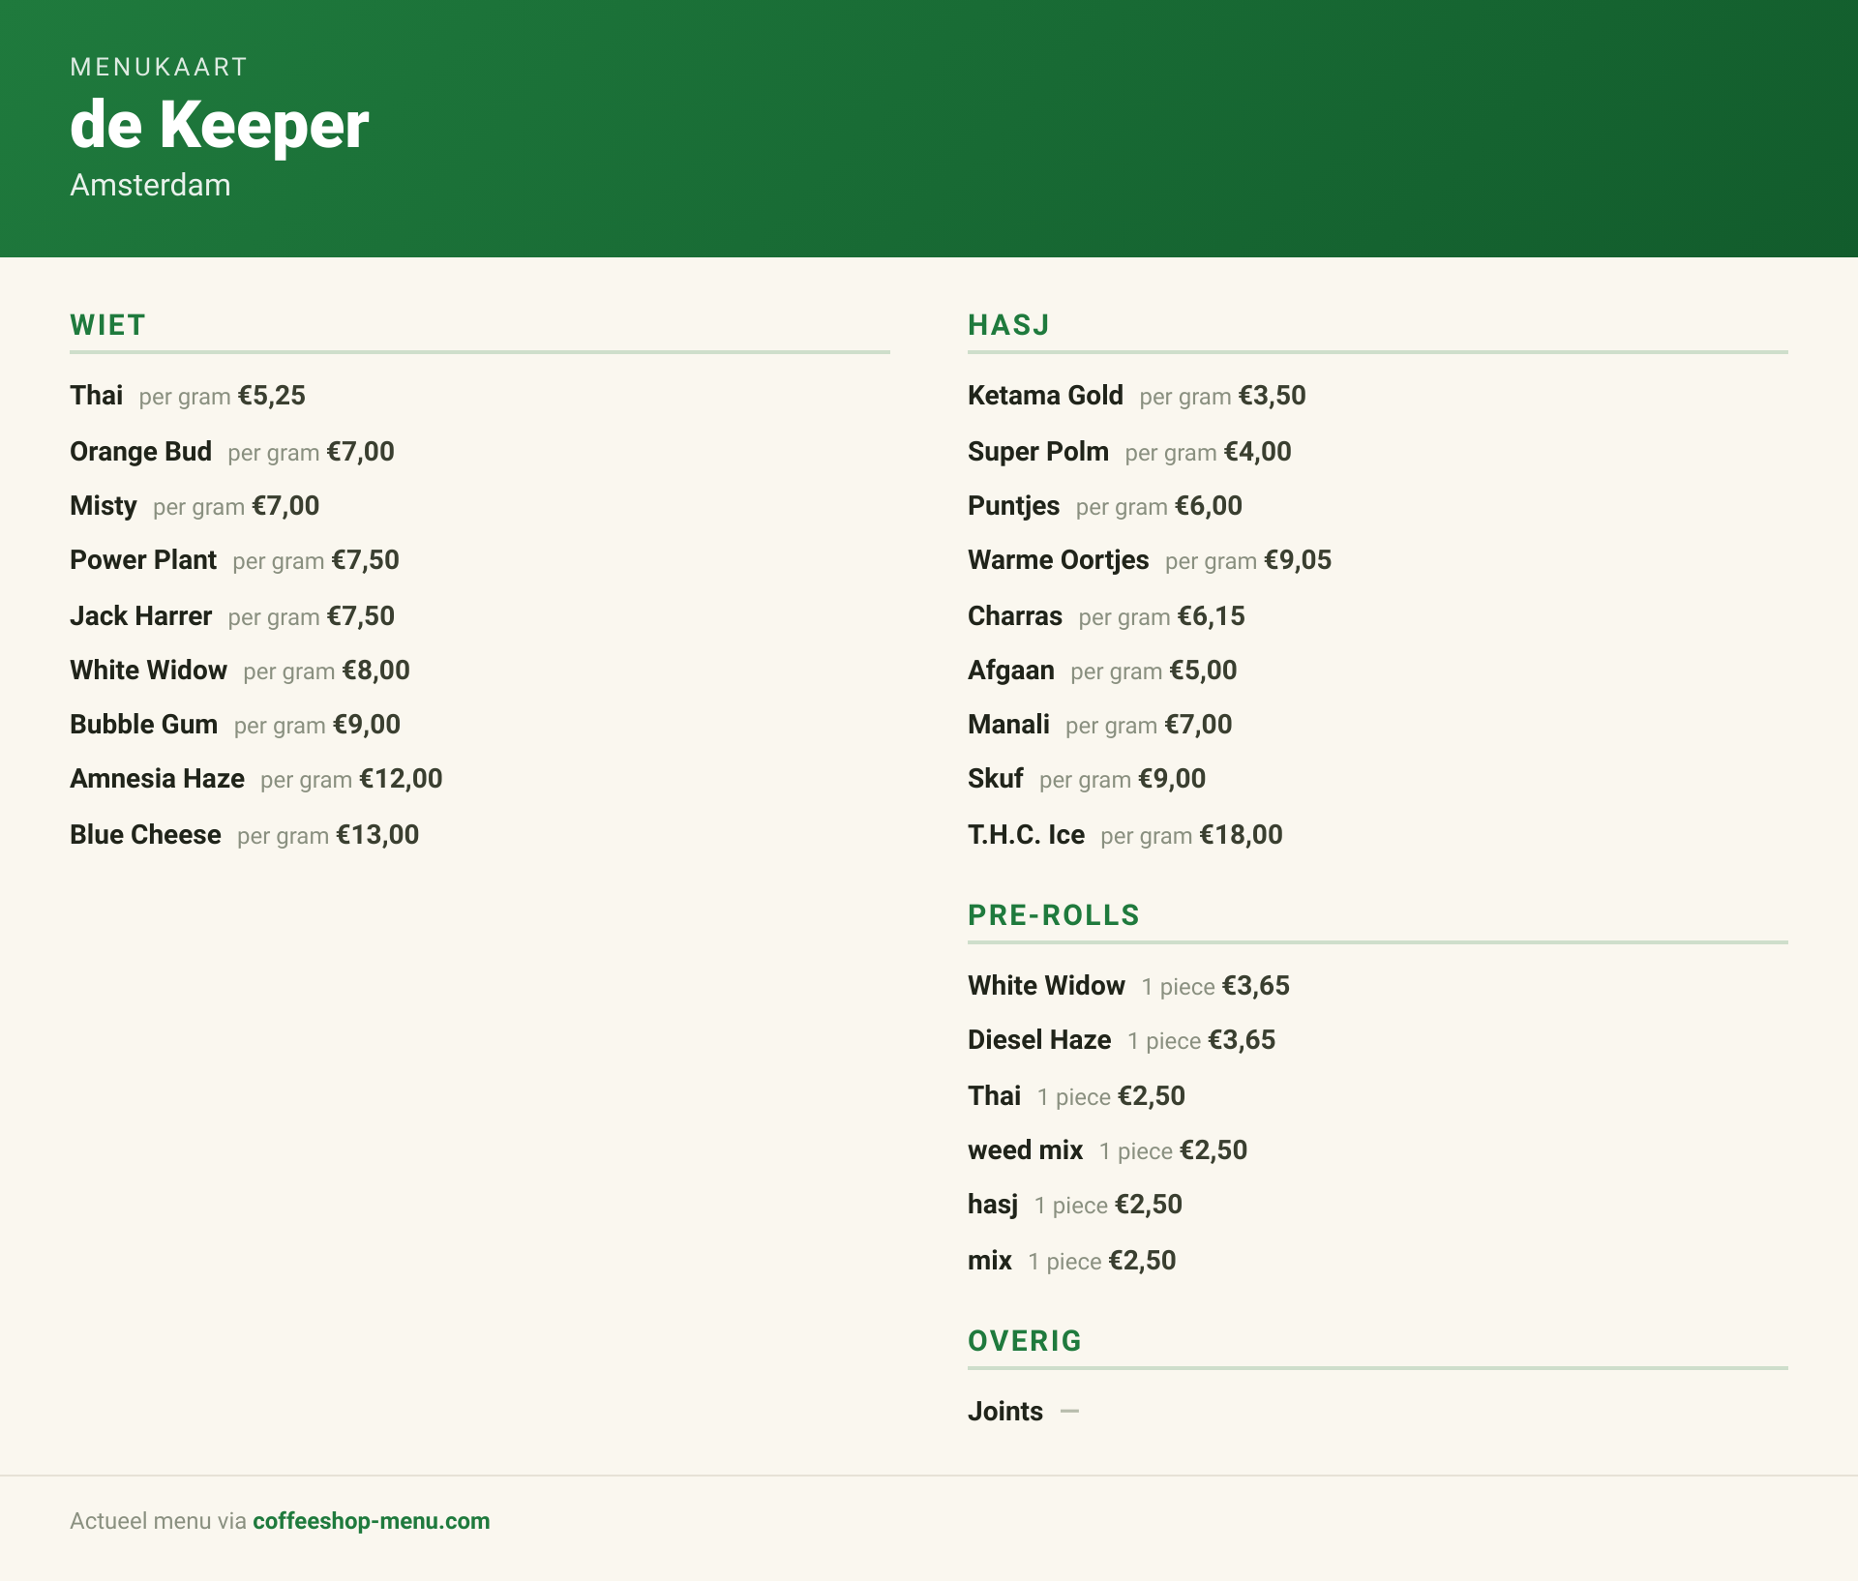Select the OVERIG section heading
The height and width of the screenshot is (1581, 1858).
point(1025,1341)
